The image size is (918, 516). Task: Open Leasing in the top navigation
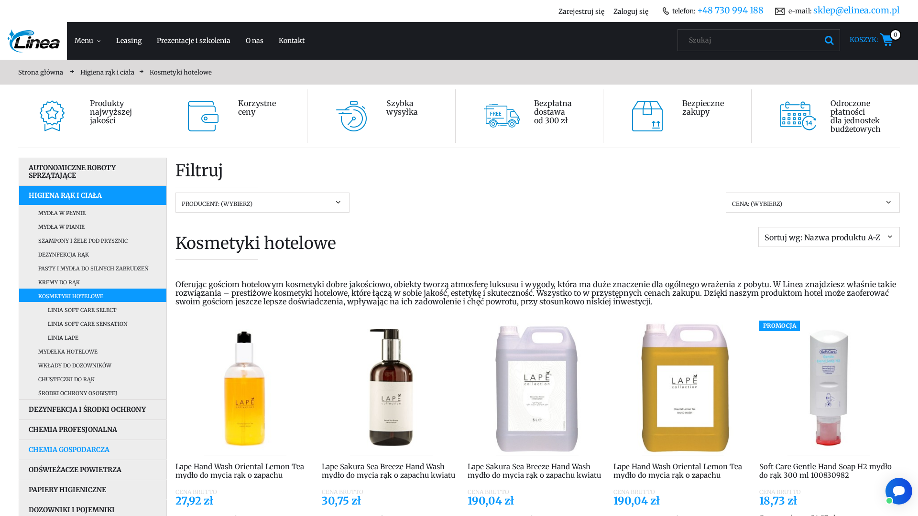pyautogui.click(x=129, y=41)
